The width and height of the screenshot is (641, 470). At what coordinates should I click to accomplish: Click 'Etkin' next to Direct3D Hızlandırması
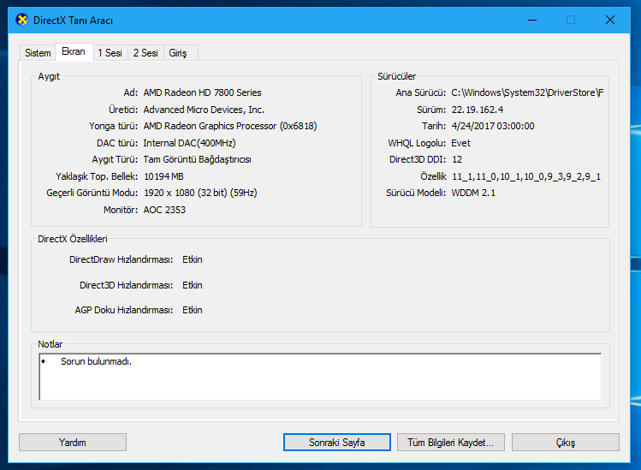tap(193, 285)
